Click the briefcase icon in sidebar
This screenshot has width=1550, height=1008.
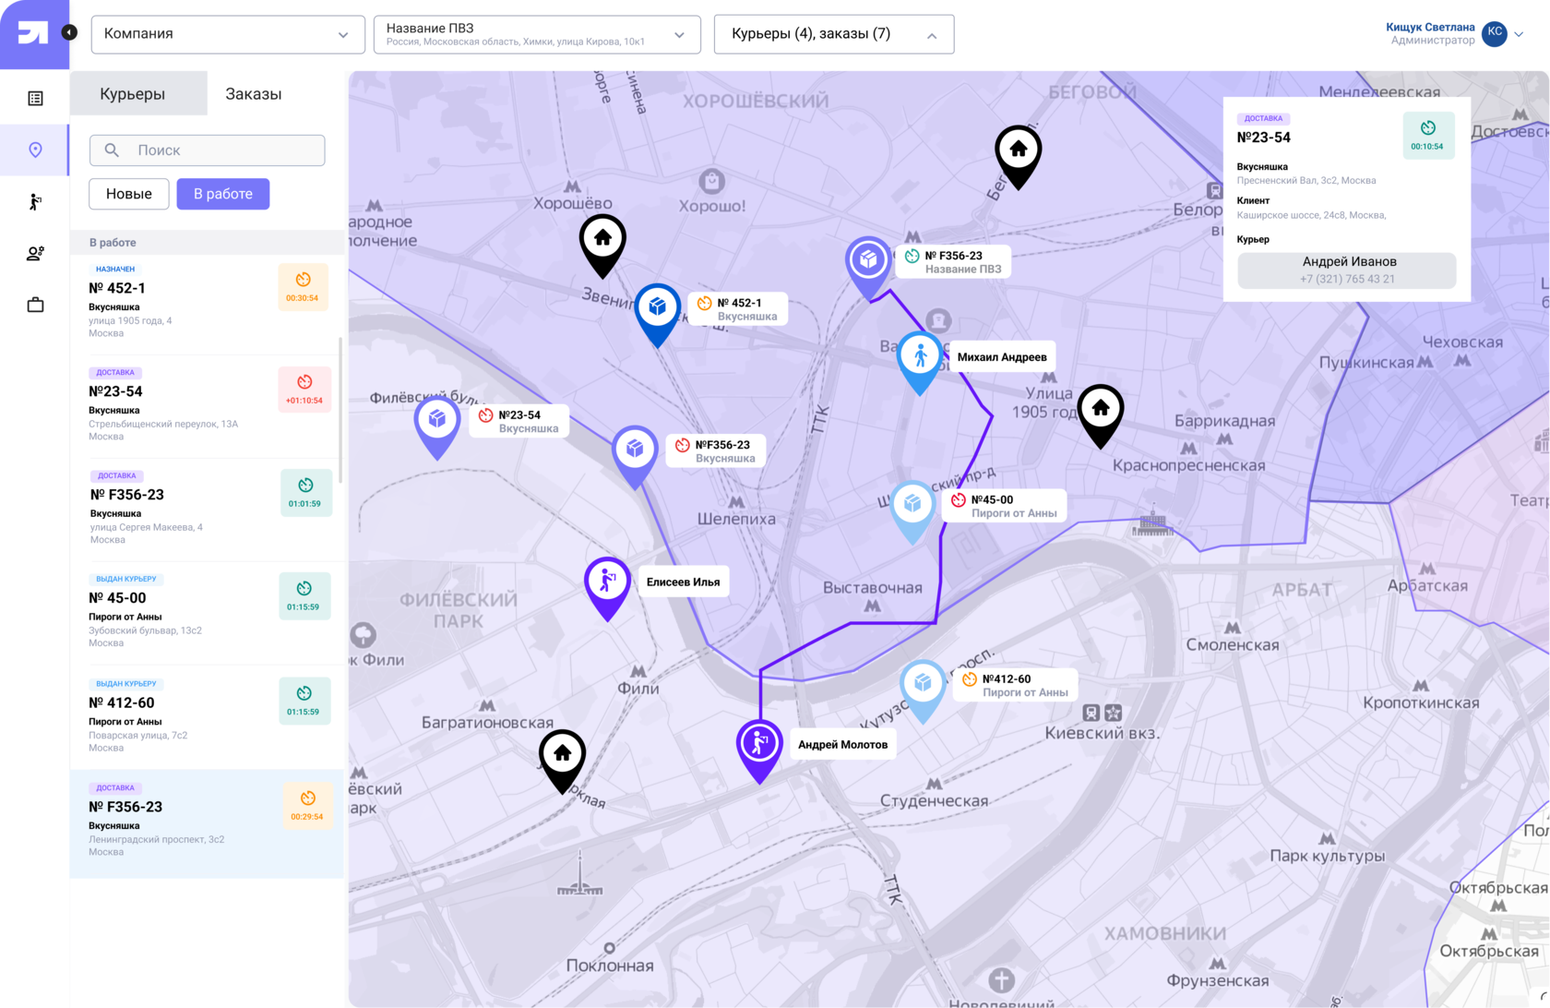pyautogui.click(x=35, y=305)
